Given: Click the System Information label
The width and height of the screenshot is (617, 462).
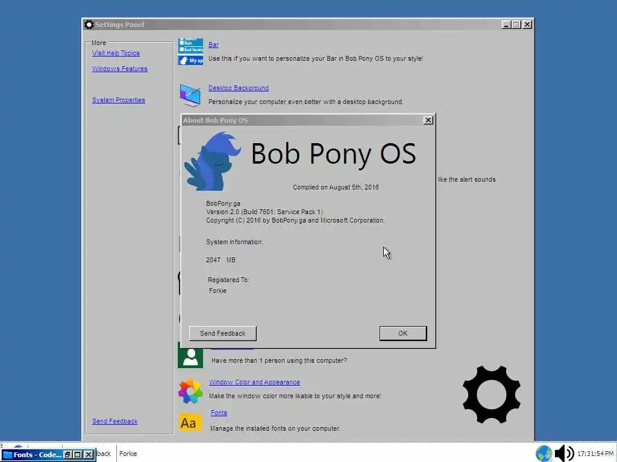Looking at the screenshot, I should 234,242.
